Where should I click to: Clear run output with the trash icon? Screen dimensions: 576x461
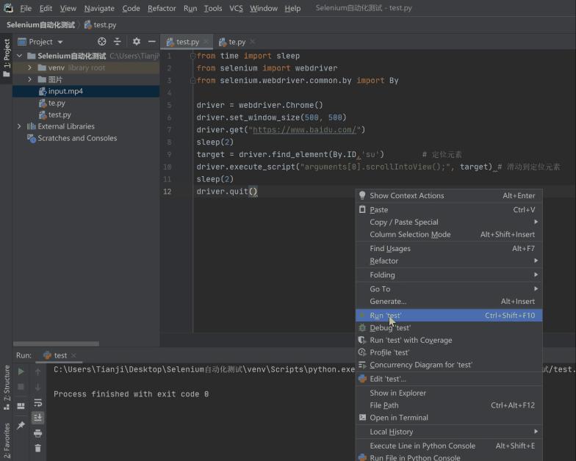point(37,448)
